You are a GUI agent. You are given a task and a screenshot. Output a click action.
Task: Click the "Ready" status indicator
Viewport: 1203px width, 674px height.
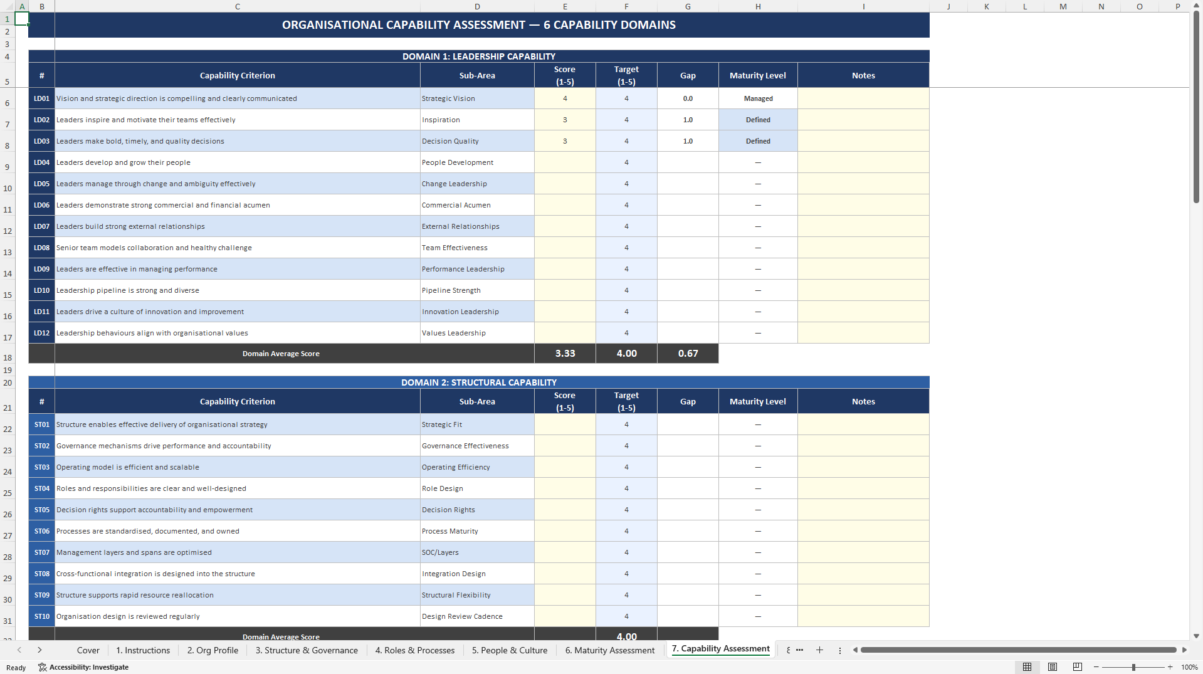coord(16,667)
